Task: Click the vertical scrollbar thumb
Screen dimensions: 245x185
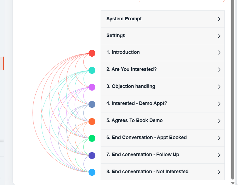Action: point(233,89)
